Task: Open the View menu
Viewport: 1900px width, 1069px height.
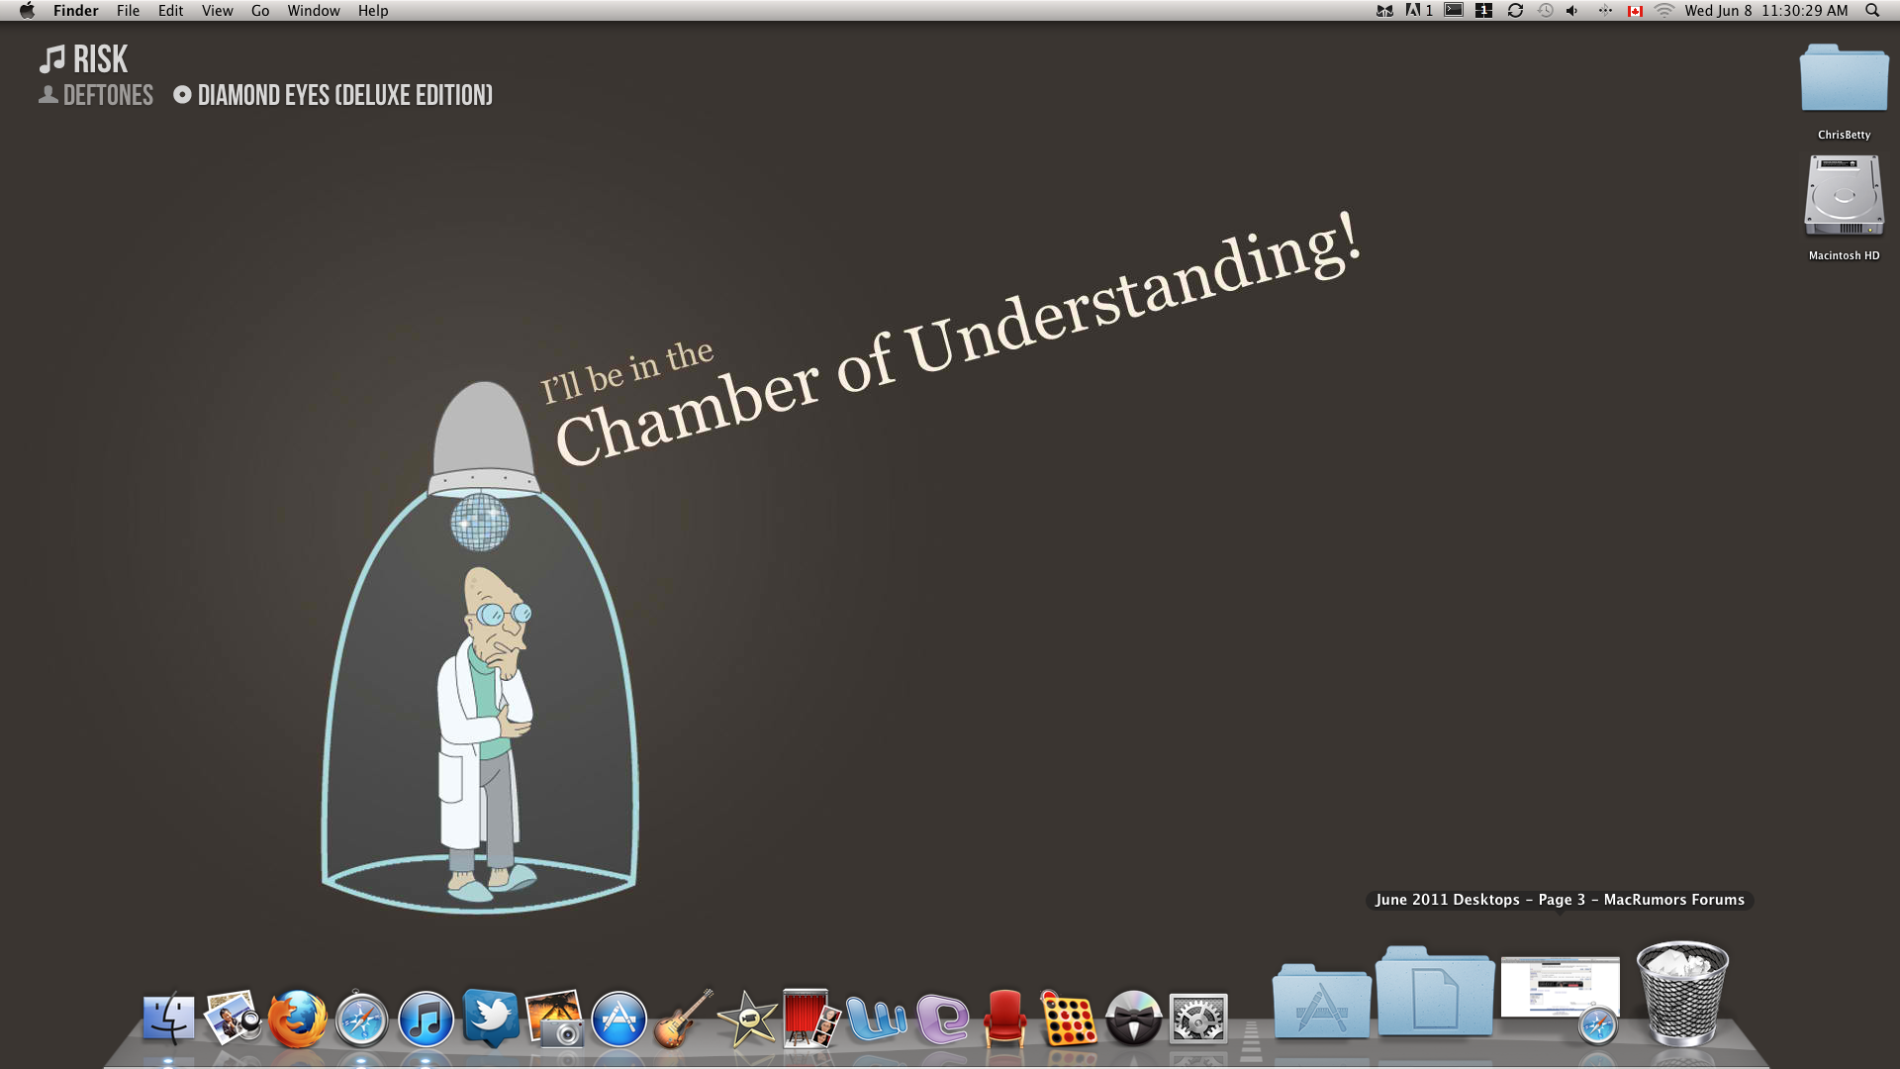Action: [217, 11]
